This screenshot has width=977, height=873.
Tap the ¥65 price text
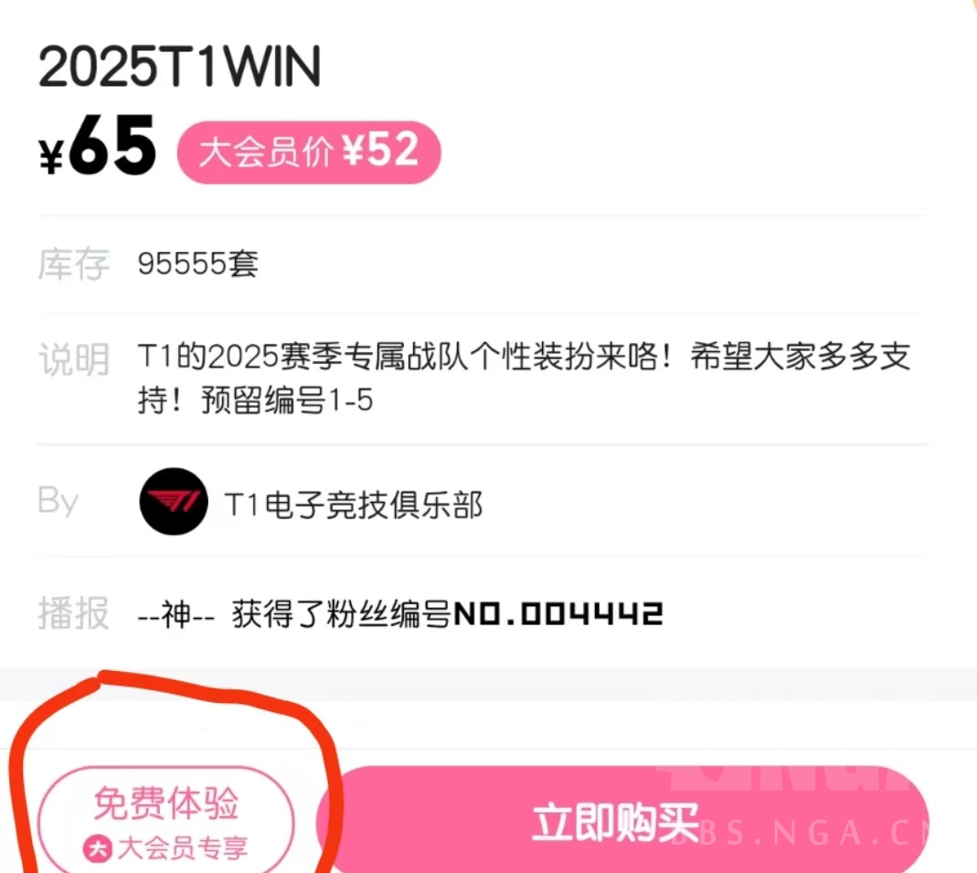point(97,146)
